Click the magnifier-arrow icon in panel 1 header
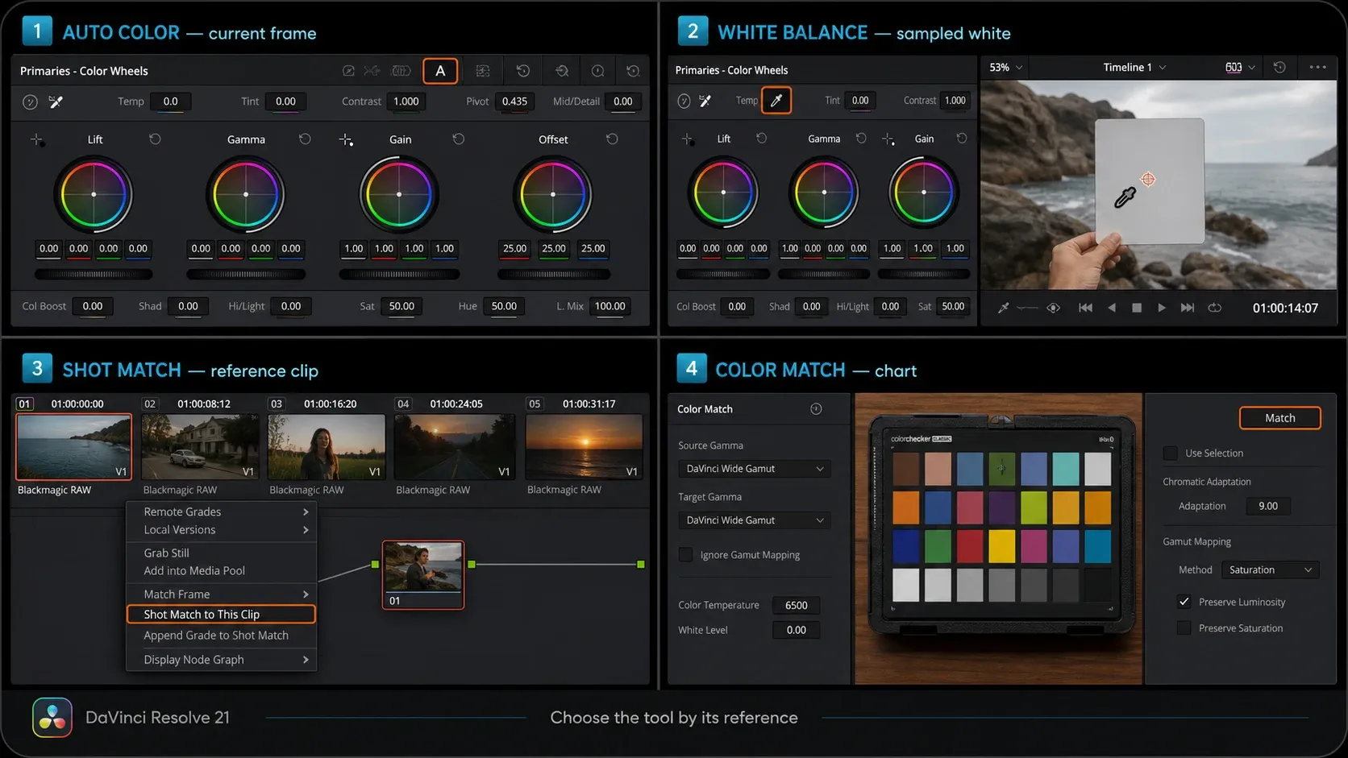 (x=562, y=71)
